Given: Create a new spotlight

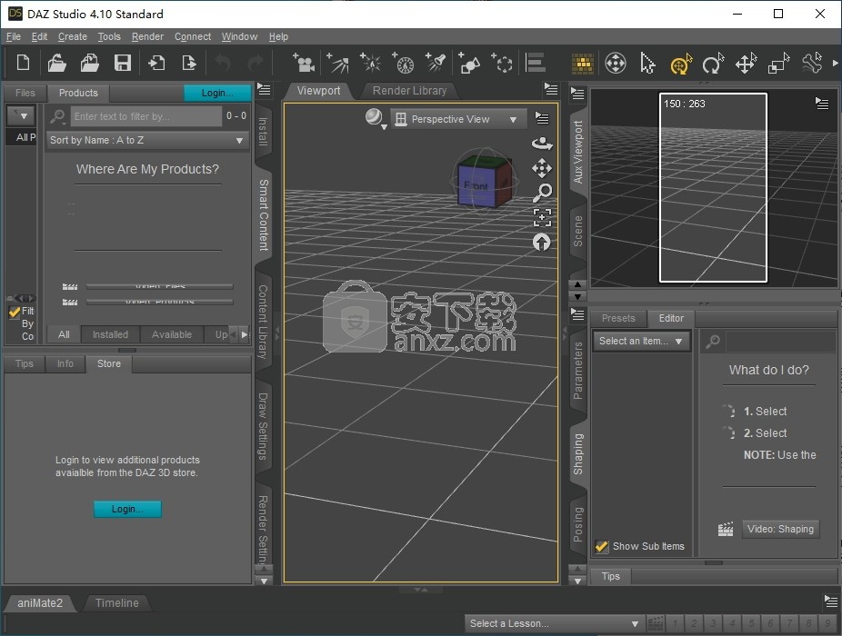Looking at the screenshot, I should tap(436, 63).
